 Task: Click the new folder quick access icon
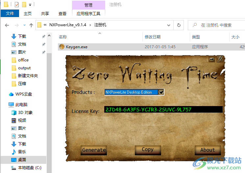click(24, 5)
